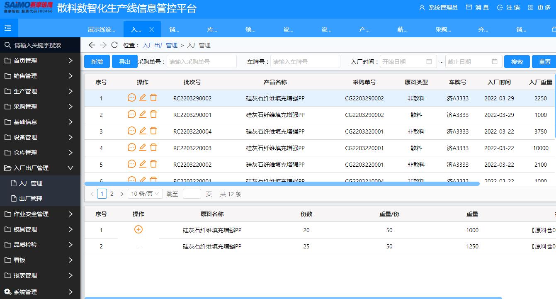Edit batch RC2203290002 with the pencil icon
Viewport: 556px width, 299px height.
(x=143, y=98)
